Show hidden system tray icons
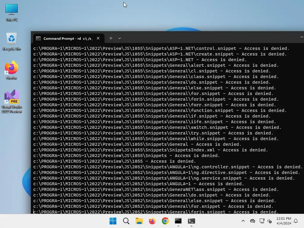Image resolution: width=304 pixels, height=228 pixels. pos(243,221)
